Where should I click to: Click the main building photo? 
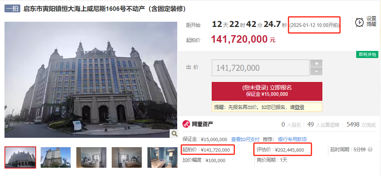[91, 80]
